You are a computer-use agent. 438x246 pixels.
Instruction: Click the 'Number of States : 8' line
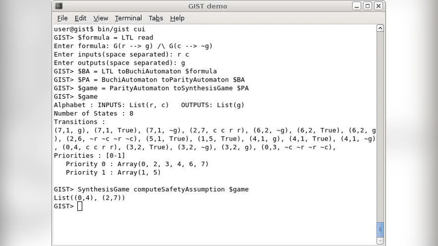[x=94, y=114]
